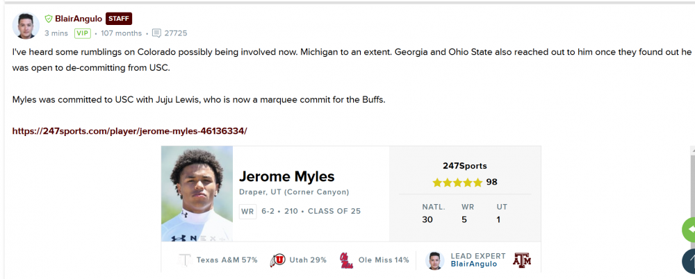The width and height of the screenshot is (695, 279).
Task: Click lead expert's small avatar photo
Action: pos(435,260)
